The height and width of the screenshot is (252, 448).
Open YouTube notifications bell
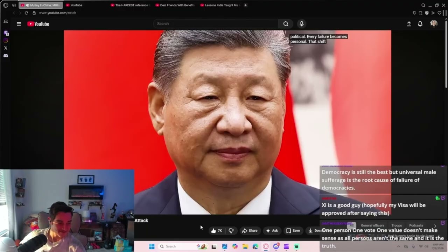[420, 24]
